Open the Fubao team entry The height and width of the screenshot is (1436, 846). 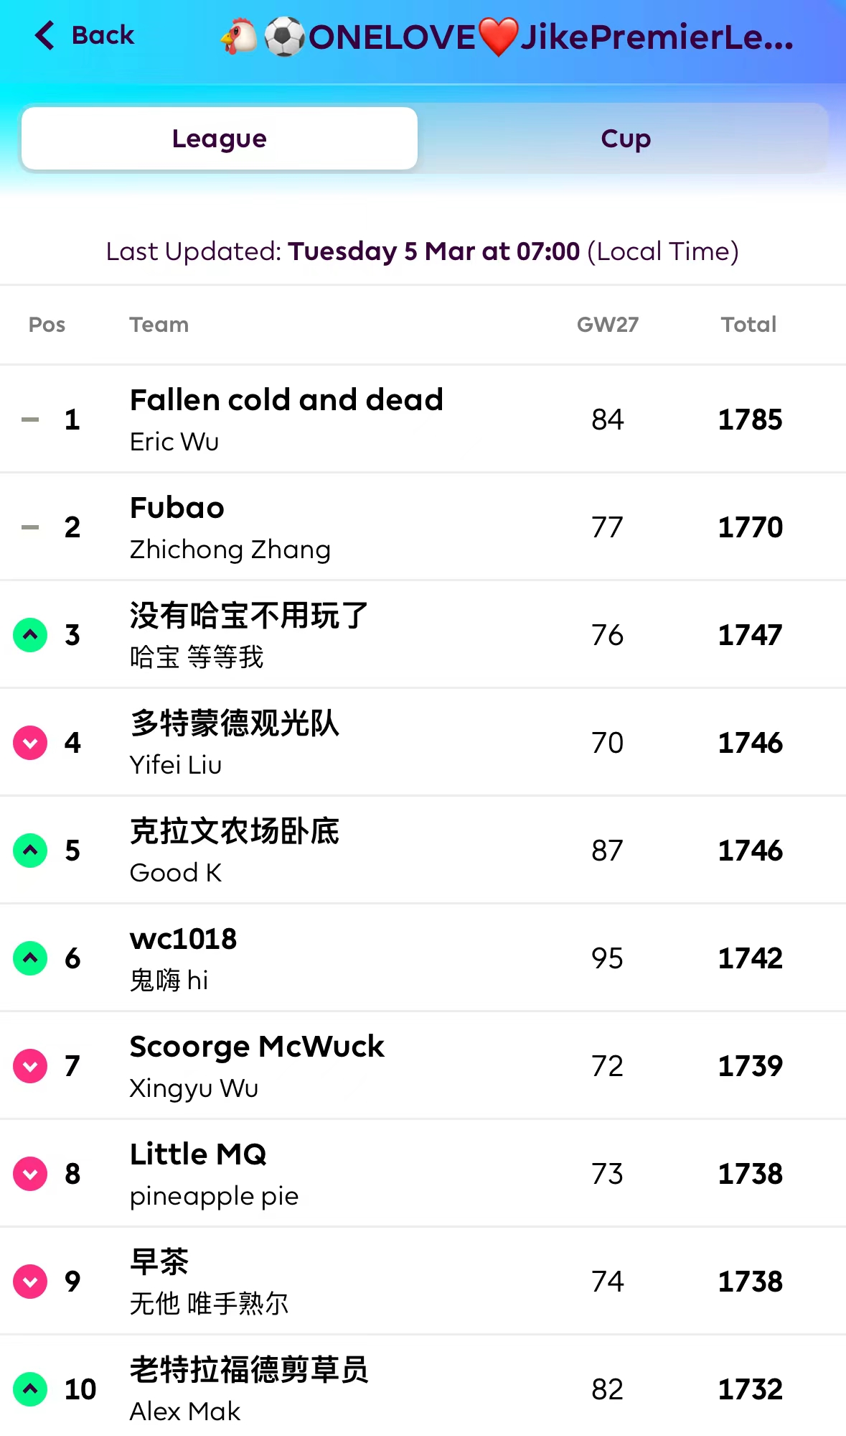point(177,508)
